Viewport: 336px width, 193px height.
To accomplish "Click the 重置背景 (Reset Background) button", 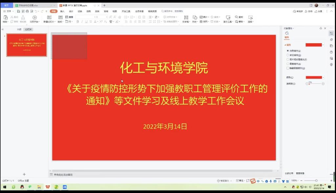I will click(x=300, y=173).
